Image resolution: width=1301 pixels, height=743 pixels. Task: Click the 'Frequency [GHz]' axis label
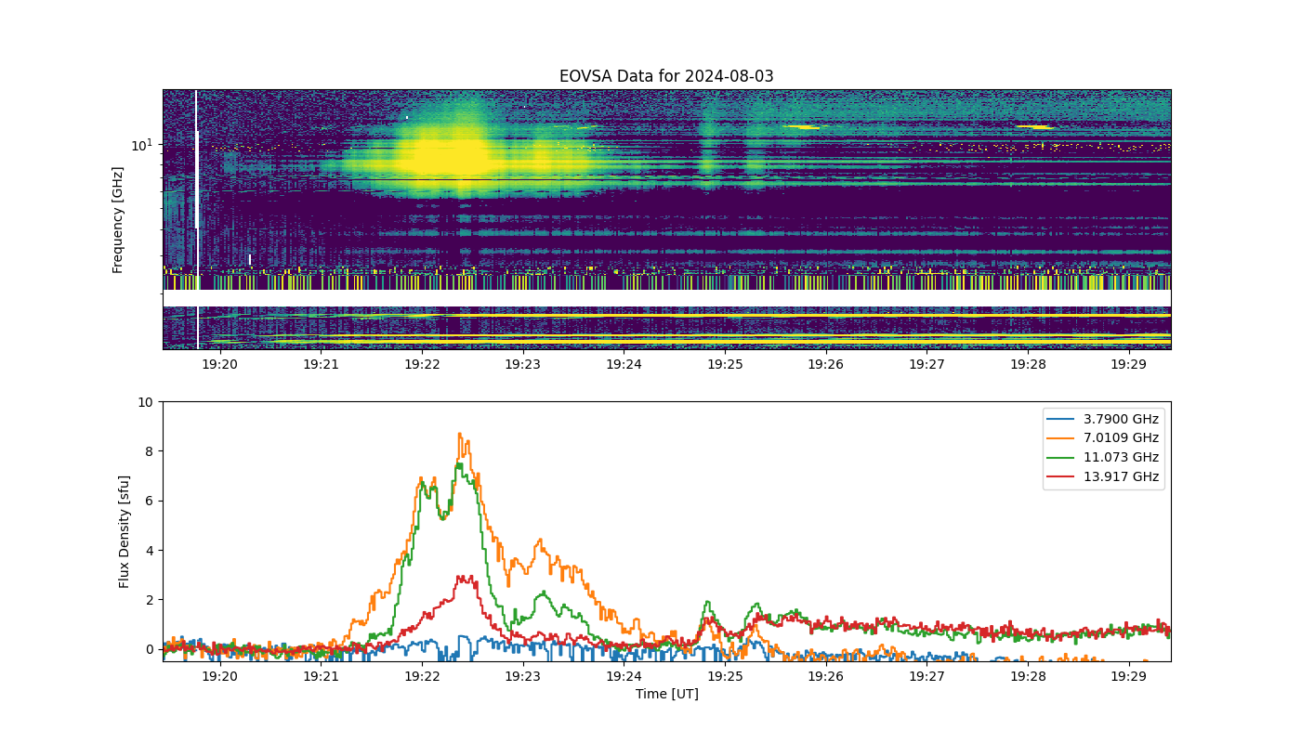(118, 219)
